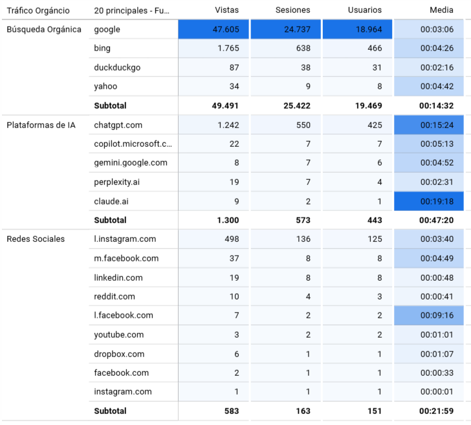471x425 pixels.
Task: Click the chatgpt.com source row
Action: [118, 125]
